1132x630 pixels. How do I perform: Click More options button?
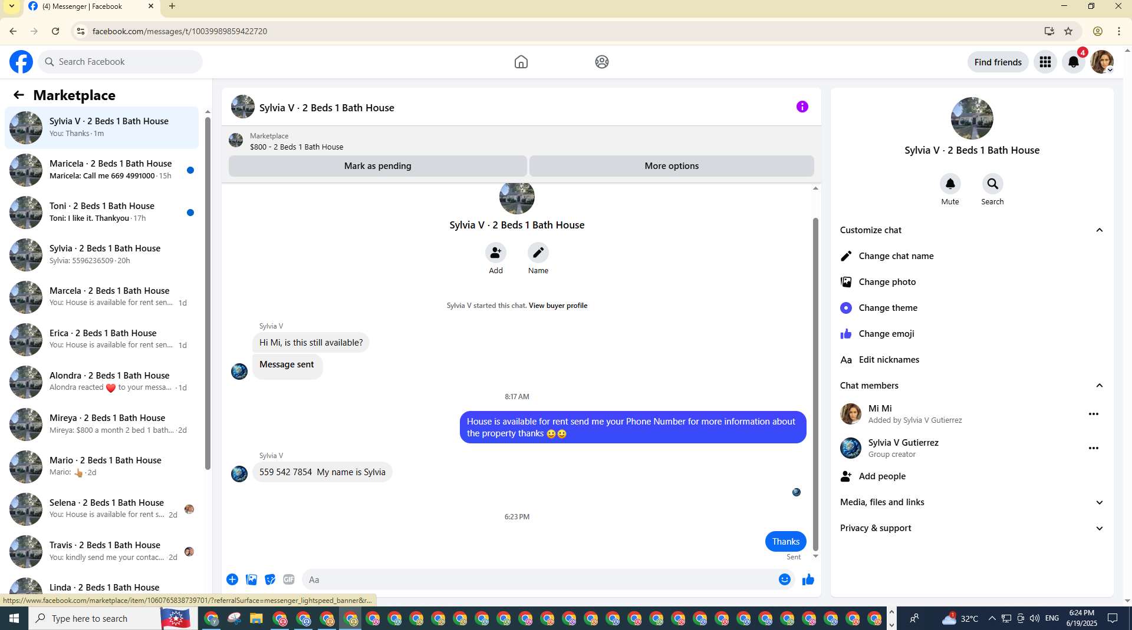coord(672,166)
